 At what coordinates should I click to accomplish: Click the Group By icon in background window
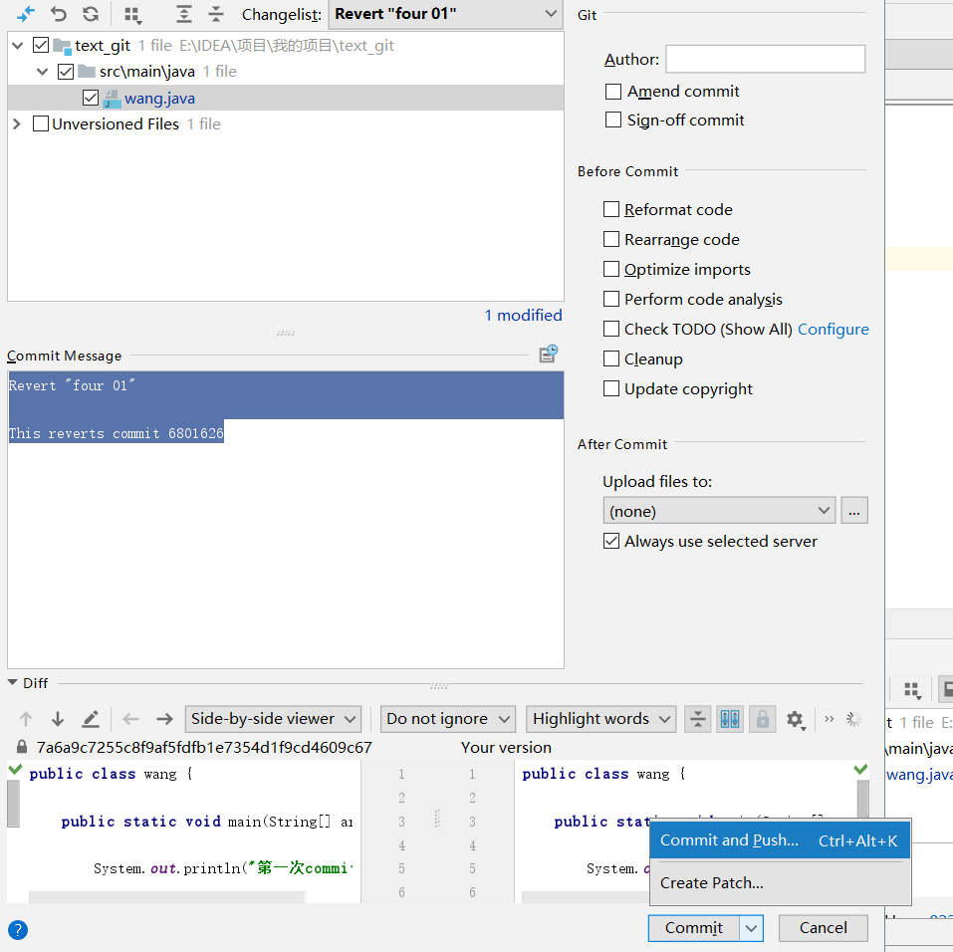pos(912,690)
